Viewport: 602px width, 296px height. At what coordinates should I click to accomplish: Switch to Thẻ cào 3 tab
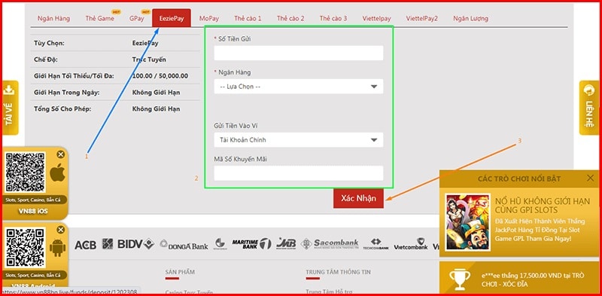[333, 18]
